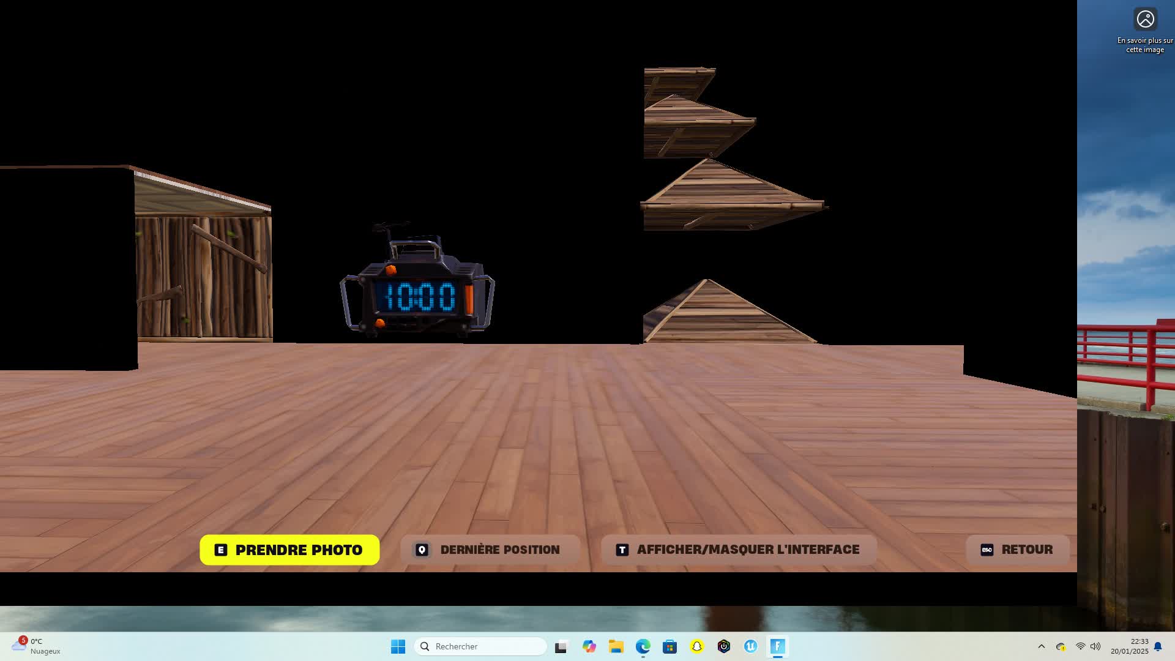Image resolution: width=1175 pixels, height=661 pixels.
Task: Click the Rechercher taskbar search field
Action: tap(480, 646)
